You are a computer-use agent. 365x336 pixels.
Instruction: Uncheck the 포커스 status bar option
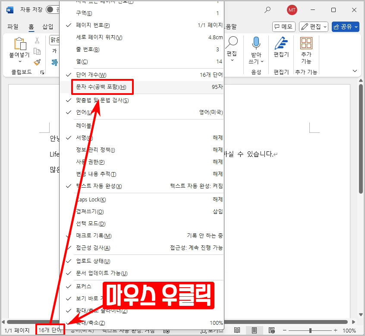click(x=82, y=286)
